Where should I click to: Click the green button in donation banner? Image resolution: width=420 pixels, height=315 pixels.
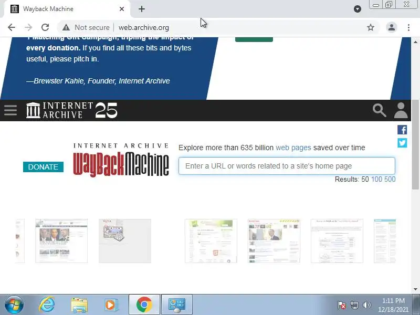254,39
